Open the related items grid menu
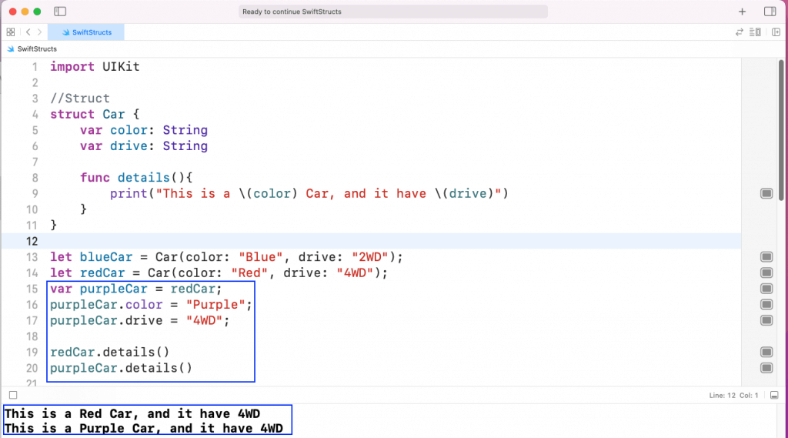This screenshot has height=438, width=788. [11, 32]
